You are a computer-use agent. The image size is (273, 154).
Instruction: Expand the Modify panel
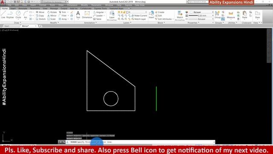[54, 23]
